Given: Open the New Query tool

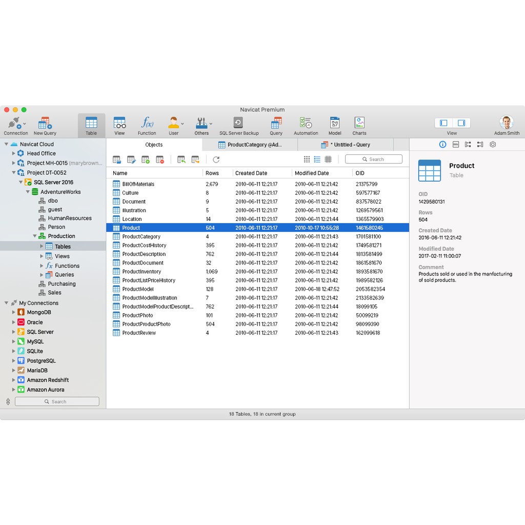Looking at the screenshot, I should coord(45,126).
